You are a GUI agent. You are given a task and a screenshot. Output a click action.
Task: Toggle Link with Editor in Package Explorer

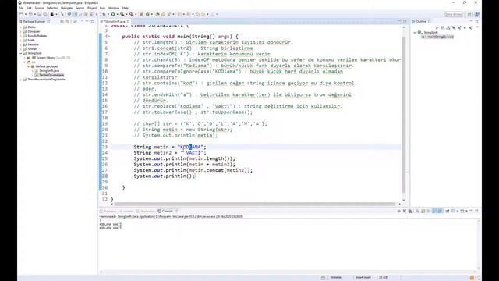click(67, 21)
